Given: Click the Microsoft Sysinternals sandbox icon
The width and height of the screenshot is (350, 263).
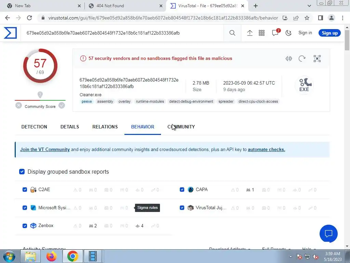Looking at the screenshot, I should point(33,208).
